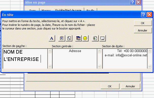Viewport: 154px width, 98px height.
Task: Click the help icon of En-tête dialog
Action: click(x=144, y=15)
